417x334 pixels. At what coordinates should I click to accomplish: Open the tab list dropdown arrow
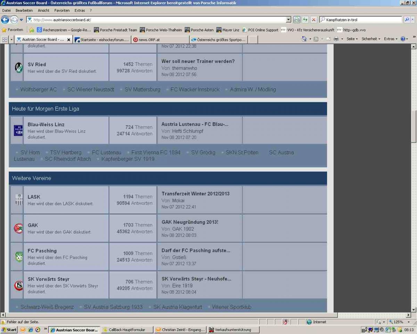[x=11, y=39]
